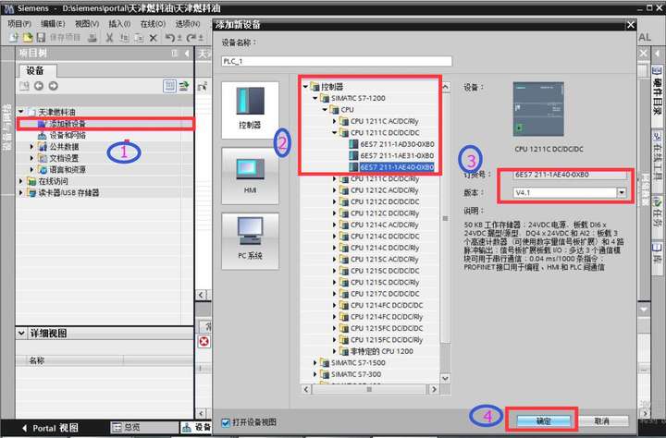Expand the SIMATIC S7-1500 node
The height and width of the screenshot is (438, 666).
[x=315, y=362]
